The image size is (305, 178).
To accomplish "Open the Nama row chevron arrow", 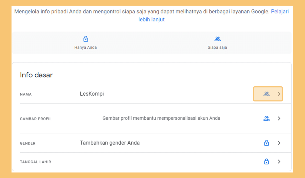I will [x=279, y=94].
